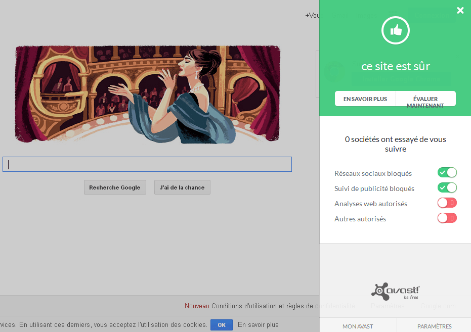471x332 pixels.
Task: Click the Recherche Google button
Action: tap(115, 187)
